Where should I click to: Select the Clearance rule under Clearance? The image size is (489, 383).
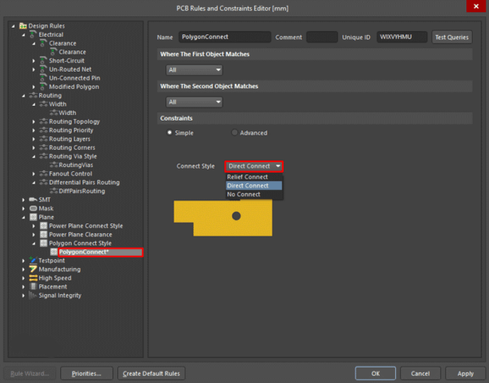pyautogui.click(x=73, y=52)
